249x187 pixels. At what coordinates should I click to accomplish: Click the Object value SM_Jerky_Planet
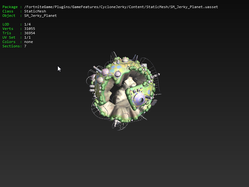(x=40, y=16)
